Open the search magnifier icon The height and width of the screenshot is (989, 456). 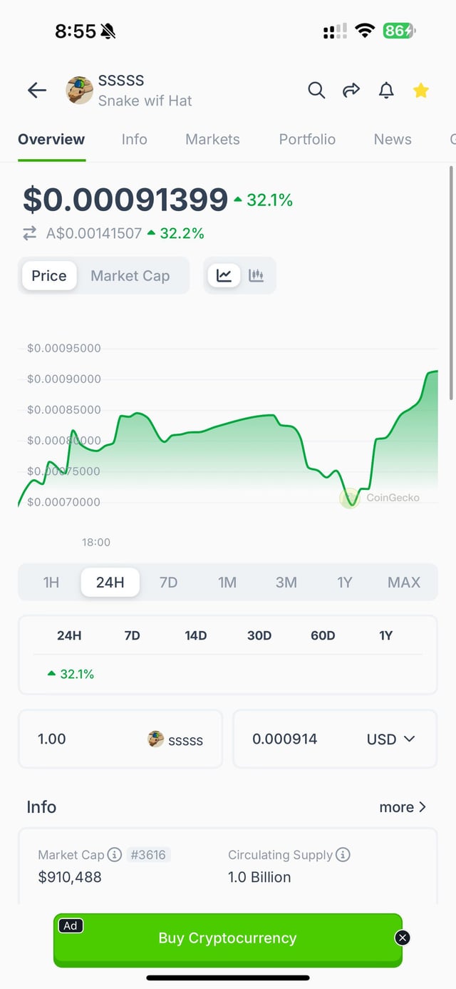[x=316, y=90]
